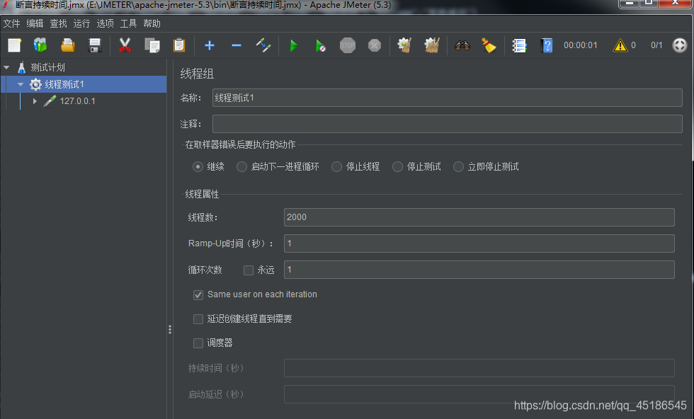The width and height of the screenshot is (694, 419).
Task: Save the test plan
Action: pos(94,45)
